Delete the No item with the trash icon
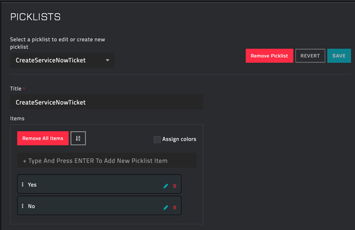The height and width of the screenshot is (230, 355). 175,207
